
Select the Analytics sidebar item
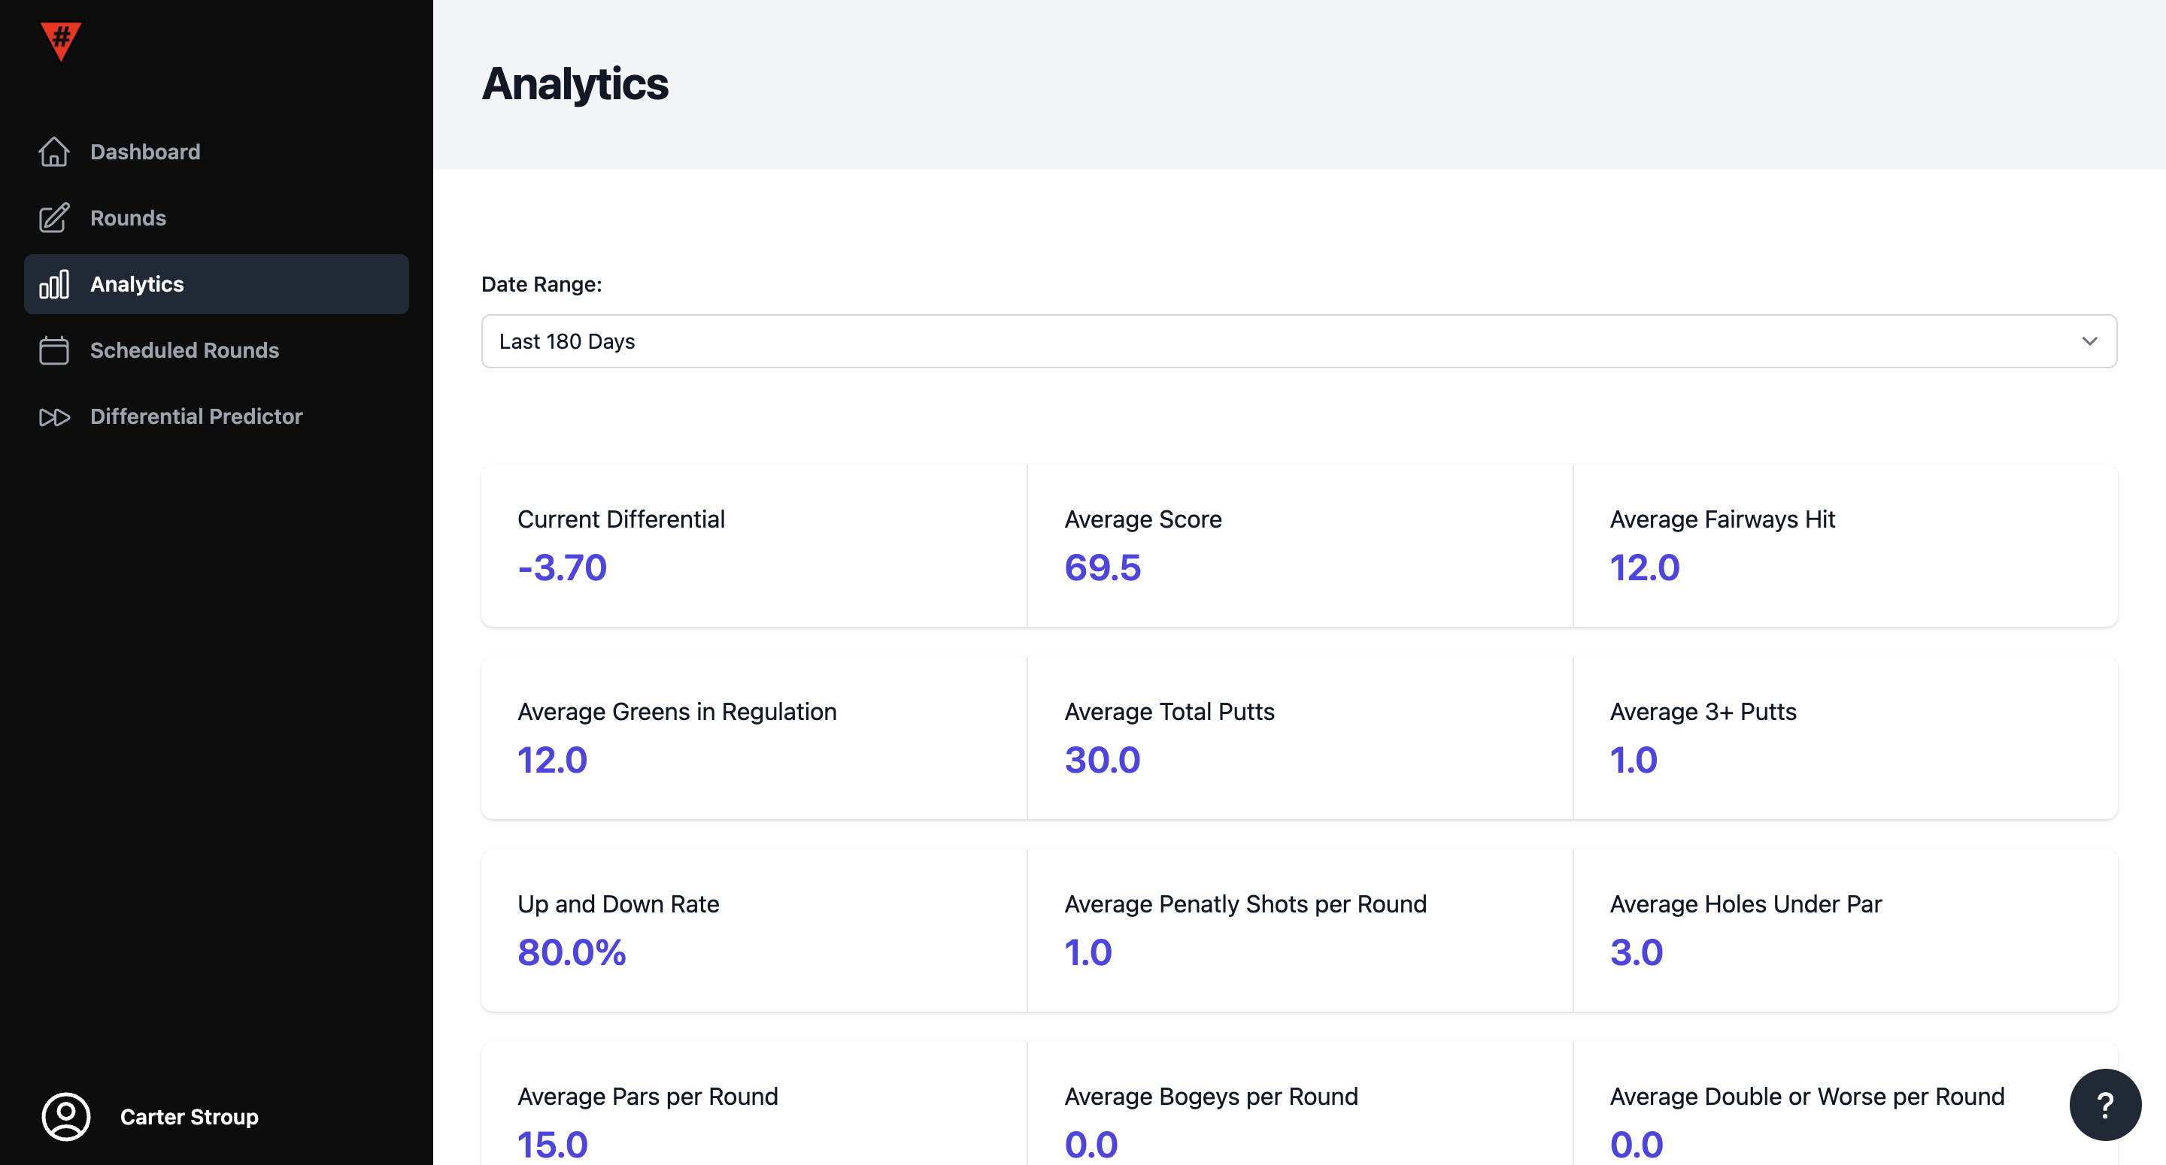137,284
